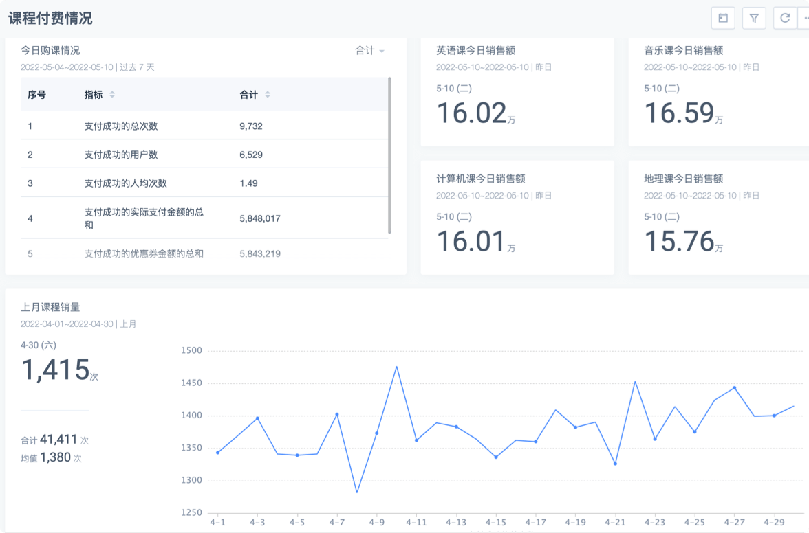
Task: Click the 15.76万 geography course sales figure
Action: [684, 241]
